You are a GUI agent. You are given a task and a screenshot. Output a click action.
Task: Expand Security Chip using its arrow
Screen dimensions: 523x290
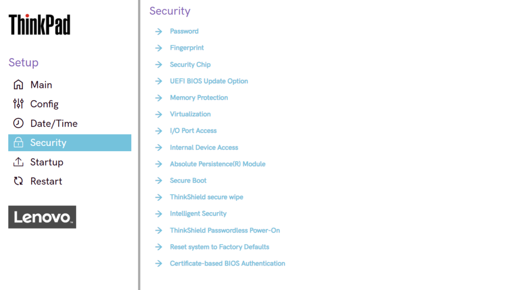158,64
